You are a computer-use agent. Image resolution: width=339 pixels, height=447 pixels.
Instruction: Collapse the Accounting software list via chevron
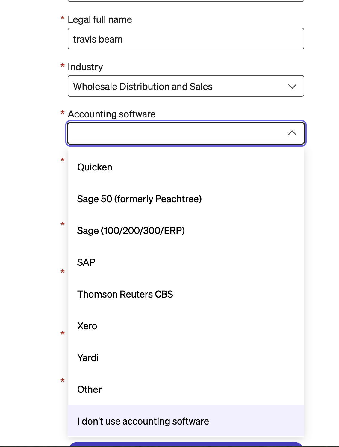click(292, 133)
